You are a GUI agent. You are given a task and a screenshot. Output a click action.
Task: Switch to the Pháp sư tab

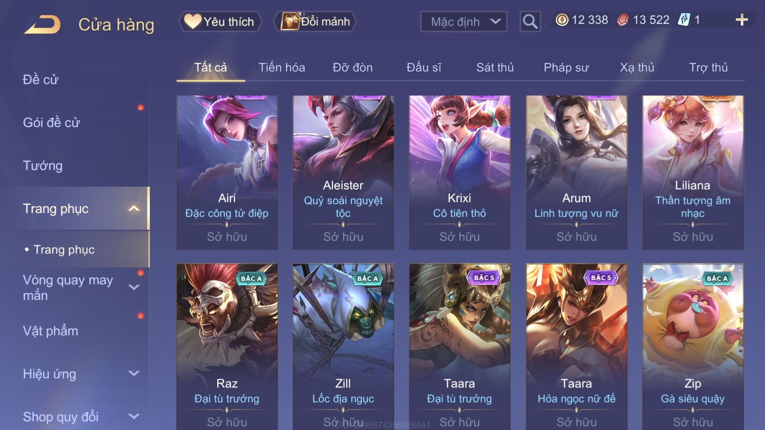coord(566,68)
